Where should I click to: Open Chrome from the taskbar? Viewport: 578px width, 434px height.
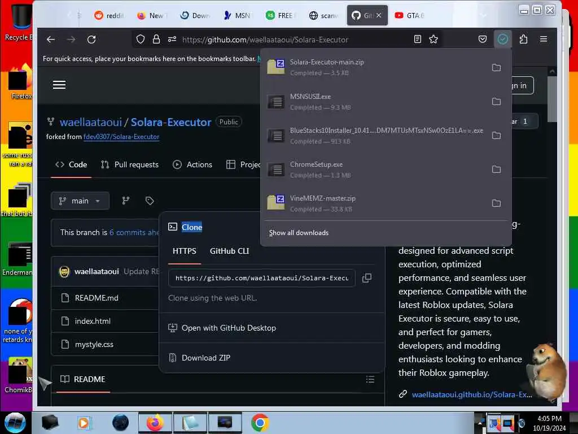coord(260,423)
